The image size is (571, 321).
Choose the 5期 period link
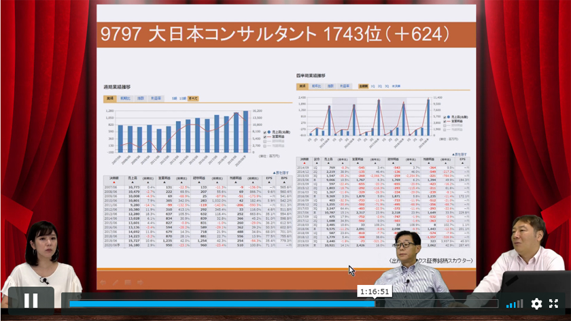click(175, 99)
